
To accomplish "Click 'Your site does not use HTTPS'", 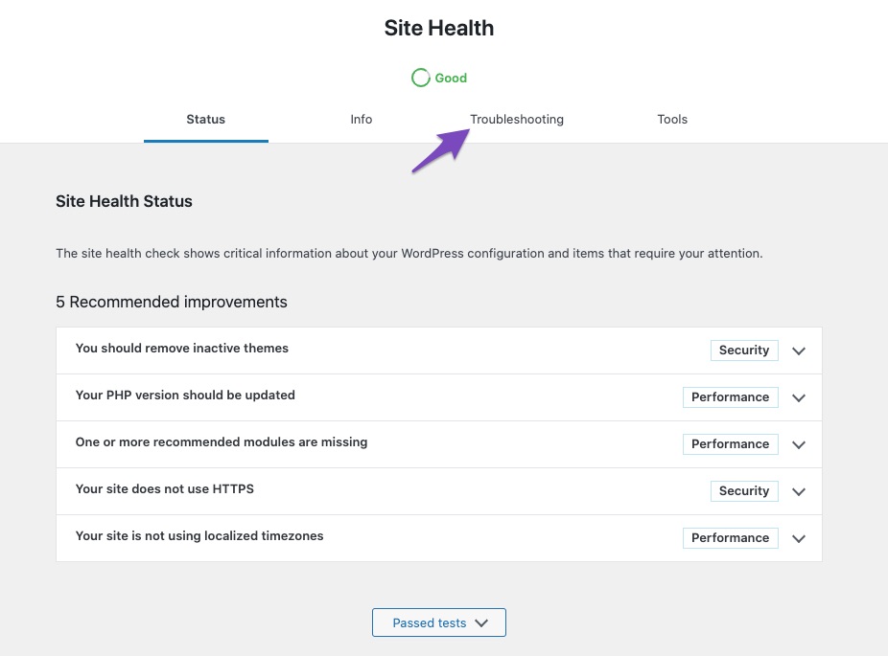I will click(165, 489).
